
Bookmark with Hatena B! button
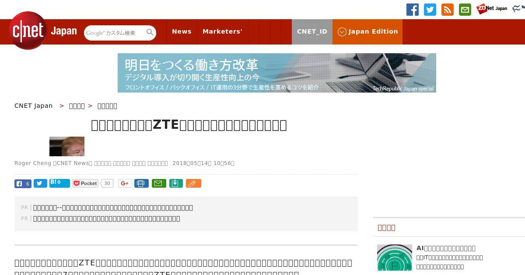click(x=59, y=183)
